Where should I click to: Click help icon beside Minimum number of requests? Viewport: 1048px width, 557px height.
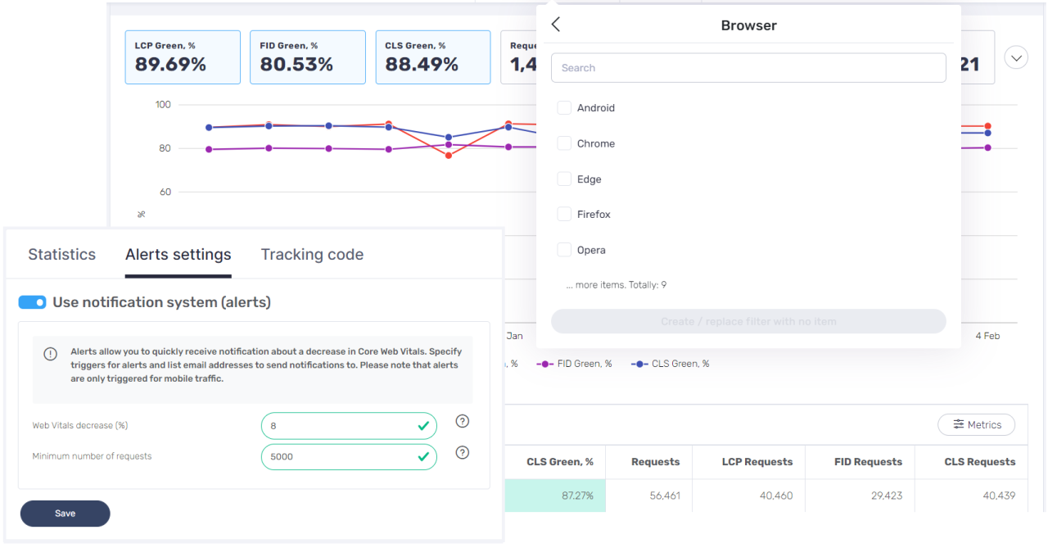coord(462,453)
